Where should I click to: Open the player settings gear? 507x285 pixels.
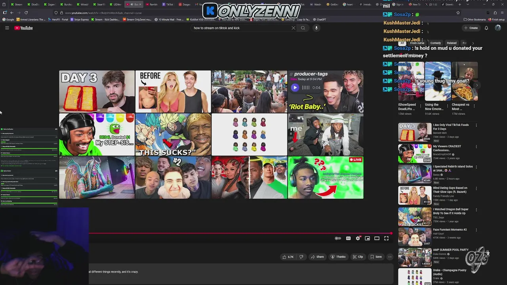(358, 238)
